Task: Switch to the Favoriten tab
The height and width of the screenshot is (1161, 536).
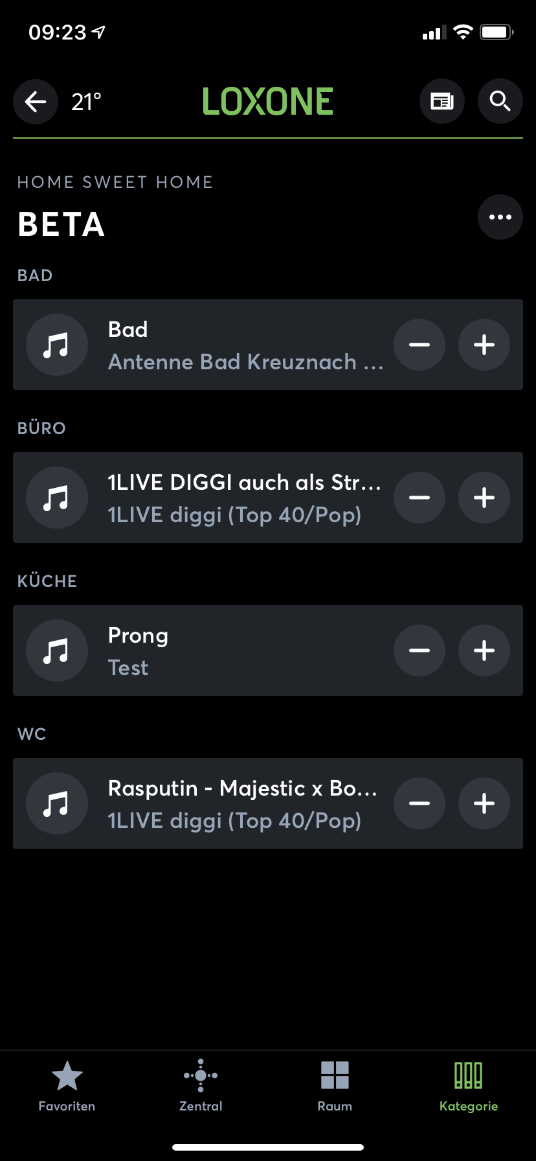Action: [x=67, y=1086]
